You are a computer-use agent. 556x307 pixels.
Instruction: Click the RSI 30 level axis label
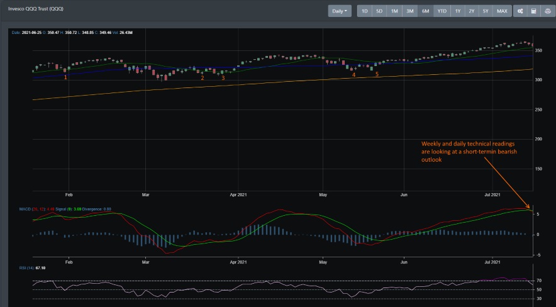pyautogui.click(x=539, y=299)
